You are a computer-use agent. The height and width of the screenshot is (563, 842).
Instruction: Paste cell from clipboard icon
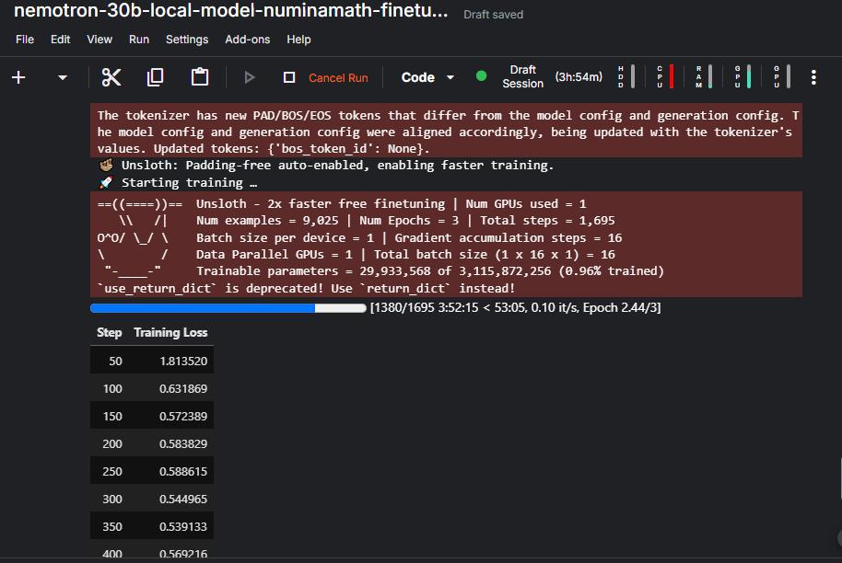coord(200,77)
